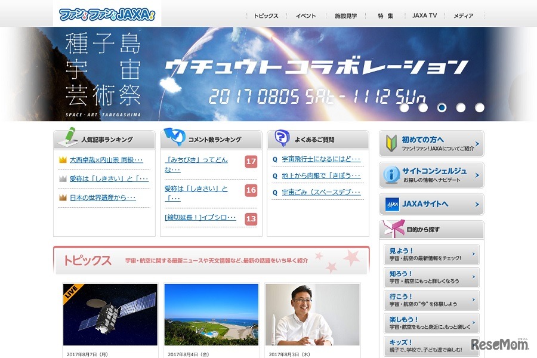Viewport: 537px width, 358px height.
Task: Click the JAXAサイトへ button
Action: click(x=431, y=204)
